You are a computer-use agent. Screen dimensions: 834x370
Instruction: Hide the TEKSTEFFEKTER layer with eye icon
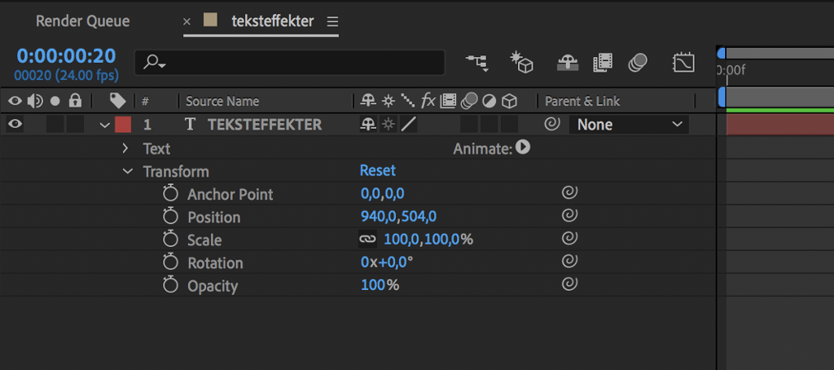coord(15,125)
